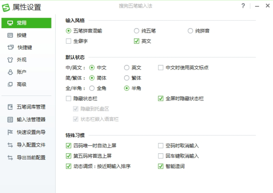This screenshot has width=273, height=193.
Task: Click the list icon beside 输入法管理器
Action: tap(10, 120)
